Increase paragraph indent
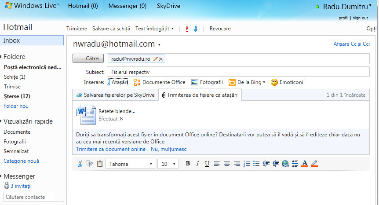The image size is (379, 205). tap(276, 164)
